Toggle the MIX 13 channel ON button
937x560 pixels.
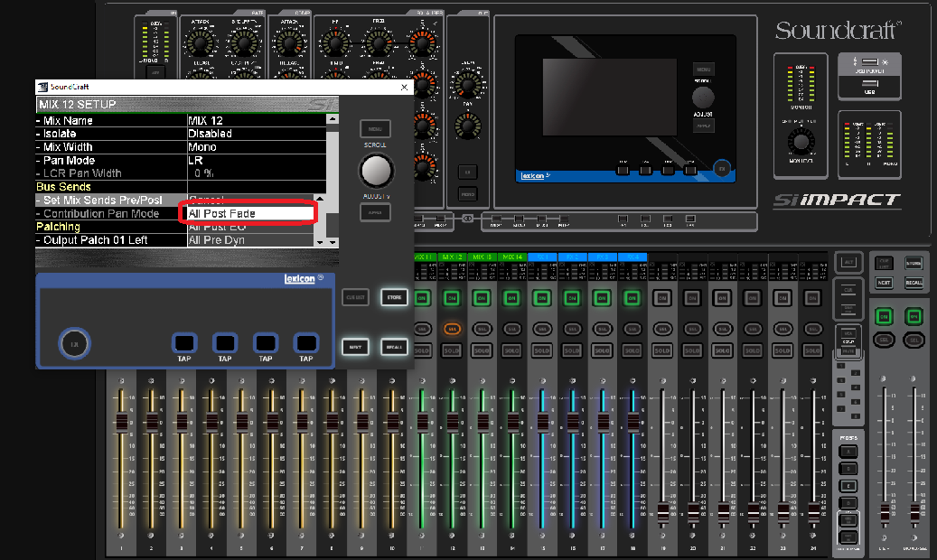tap(482, 298)
